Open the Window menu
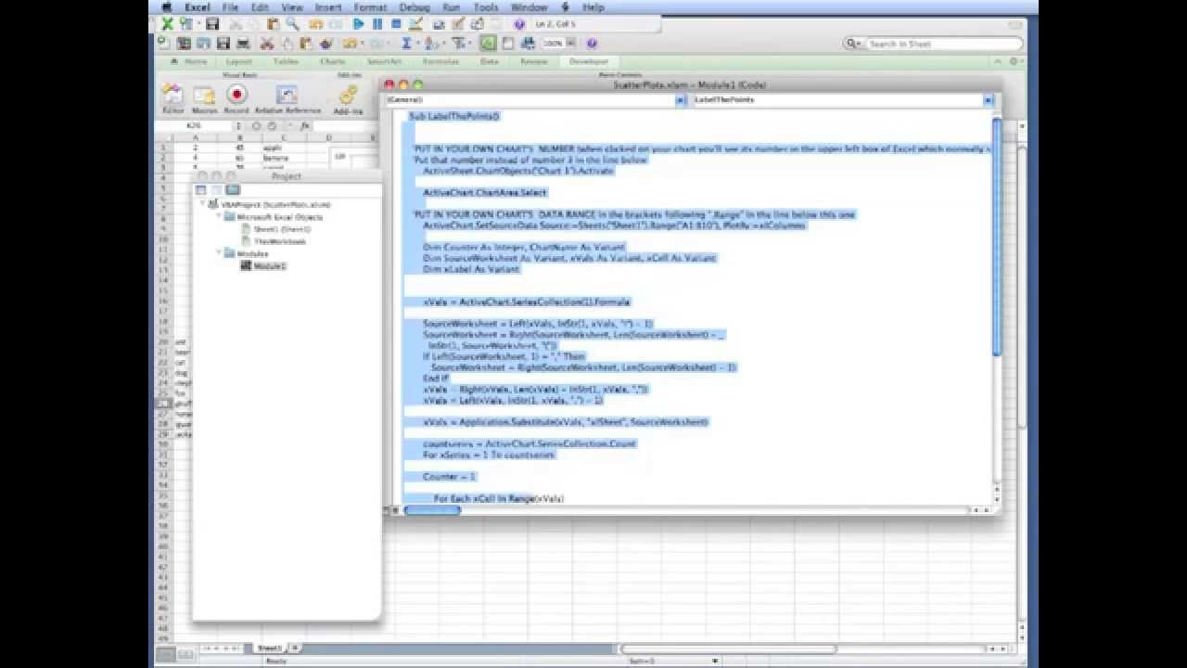This screenshot has width=1187, height=668. pos(530,7)
